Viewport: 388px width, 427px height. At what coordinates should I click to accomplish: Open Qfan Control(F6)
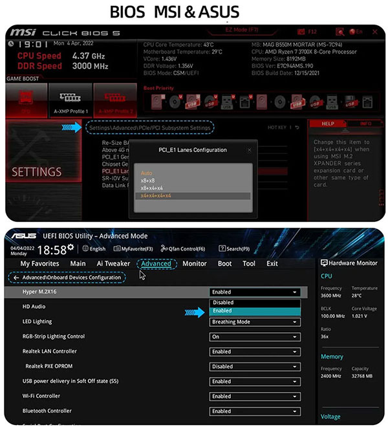(x=183, y=248)
